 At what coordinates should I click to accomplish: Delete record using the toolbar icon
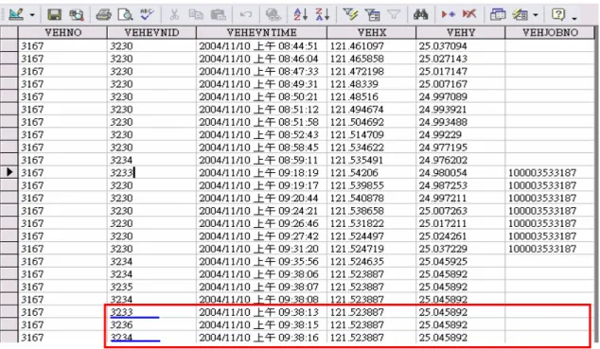point(469,14)
